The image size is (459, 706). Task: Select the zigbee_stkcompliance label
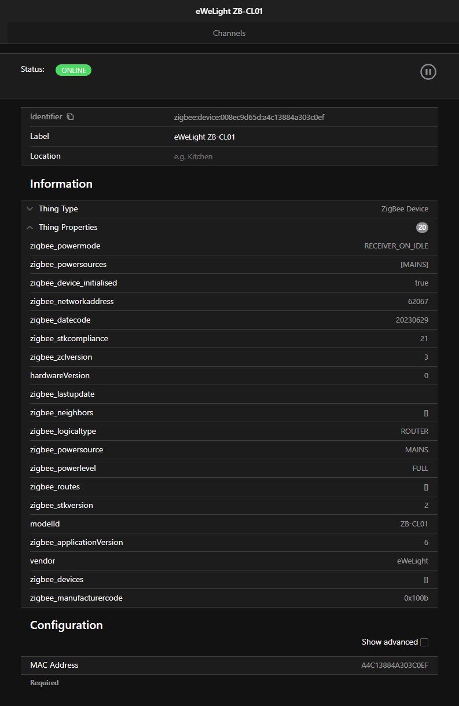pos(69,339)
